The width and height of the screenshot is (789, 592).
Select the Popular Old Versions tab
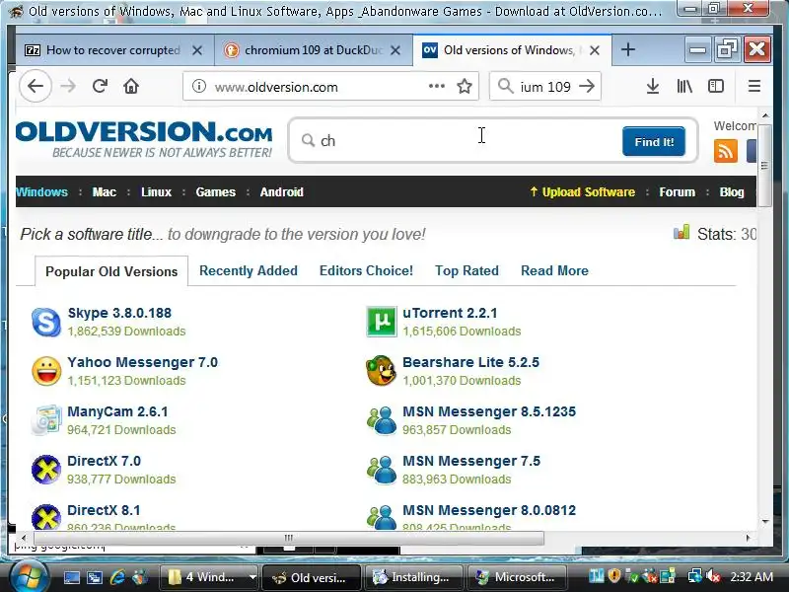click(x=111, y=271)
